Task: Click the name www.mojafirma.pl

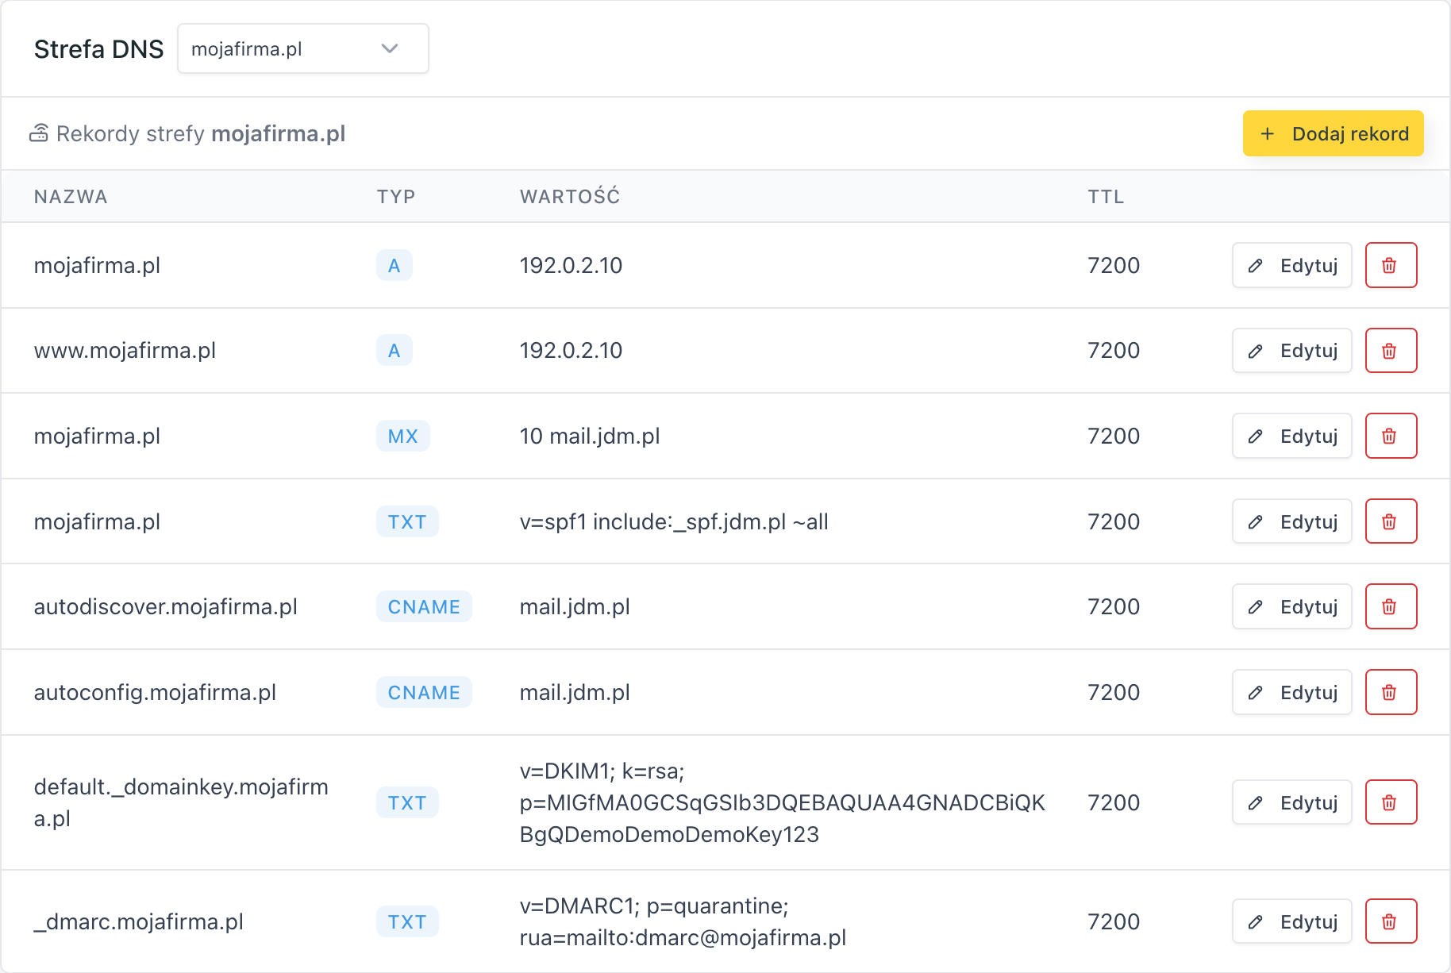Action: tap(125, 351)
